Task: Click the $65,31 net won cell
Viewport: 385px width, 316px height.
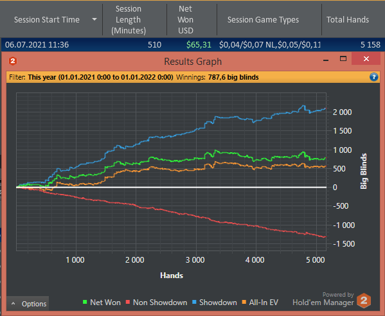Action: point(199,45)
